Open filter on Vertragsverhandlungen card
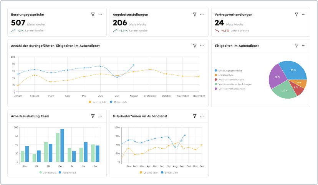The height and width of the screenshot is (185, 318). pyautogui.click(x=296, y=14)
